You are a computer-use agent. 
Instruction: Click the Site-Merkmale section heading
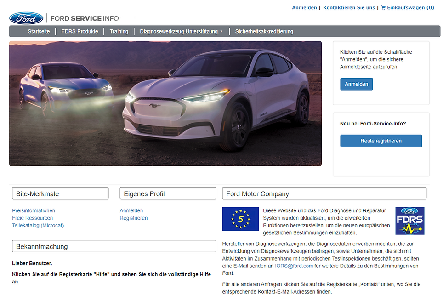click(60, 193)
